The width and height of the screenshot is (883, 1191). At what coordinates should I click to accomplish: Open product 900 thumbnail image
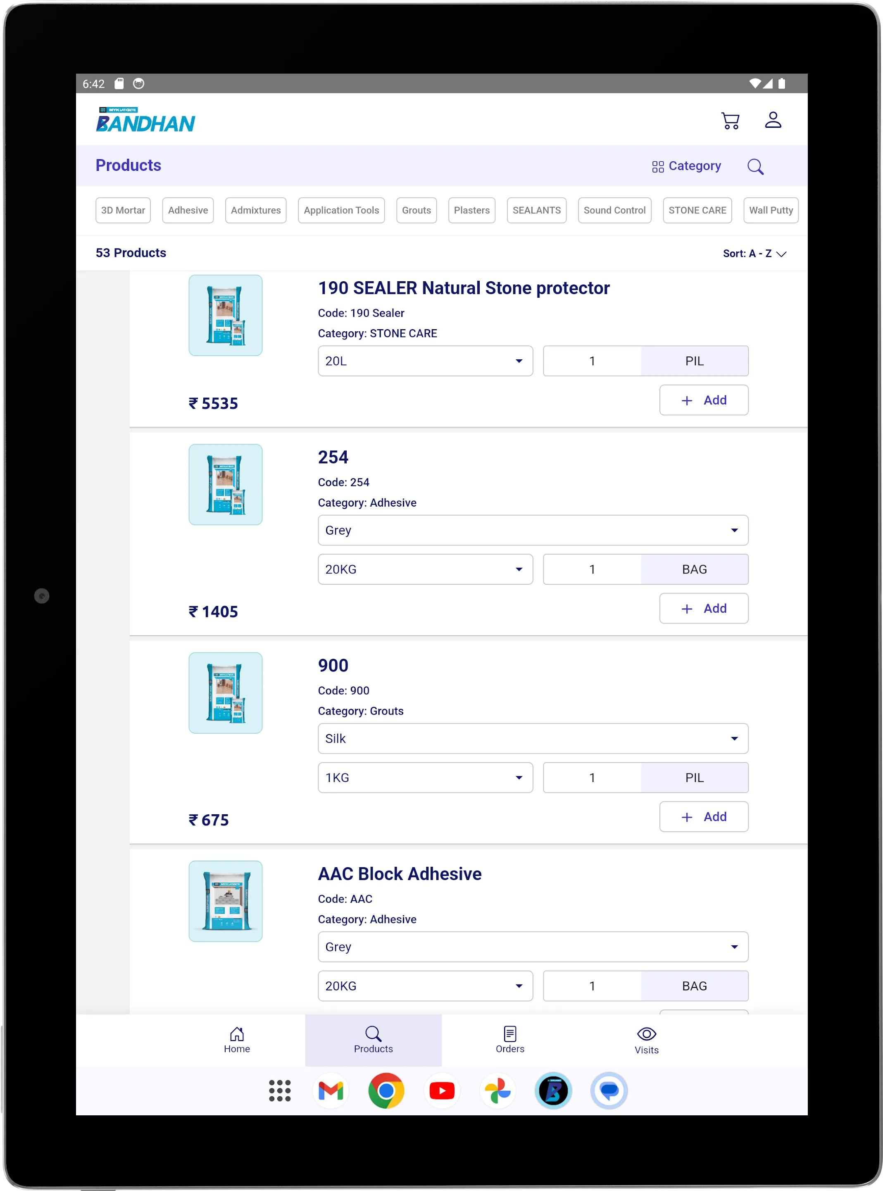[226, 693]
